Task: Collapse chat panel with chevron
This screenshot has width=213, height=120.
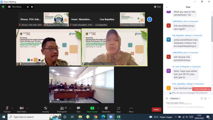Action: [167, 7]
